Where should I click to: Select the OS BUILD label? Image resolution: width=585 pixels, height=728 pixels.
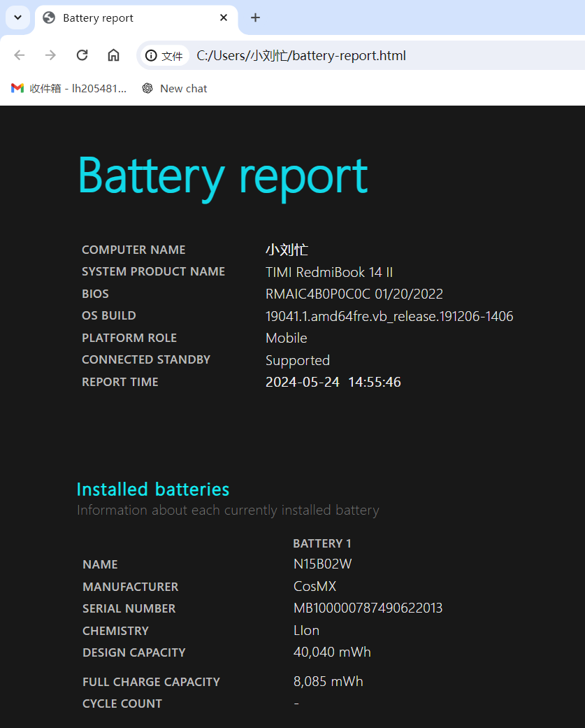pyautogui.click(x=109, y=315)
